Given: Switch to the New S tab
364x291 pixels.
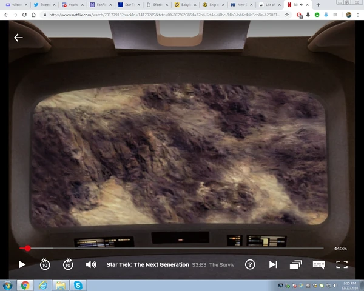Looking at the screenshot, I should pyautogui.click(x=240, y=5).
